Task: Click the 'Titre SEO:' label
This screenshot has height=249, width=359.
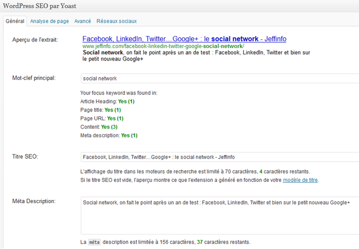Action: coord(25,157)
